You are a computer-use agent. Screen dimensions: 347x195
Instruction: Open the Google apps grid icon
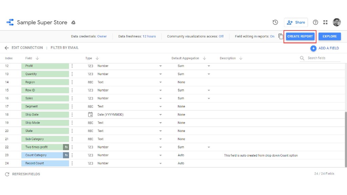(x=325, y=22)
